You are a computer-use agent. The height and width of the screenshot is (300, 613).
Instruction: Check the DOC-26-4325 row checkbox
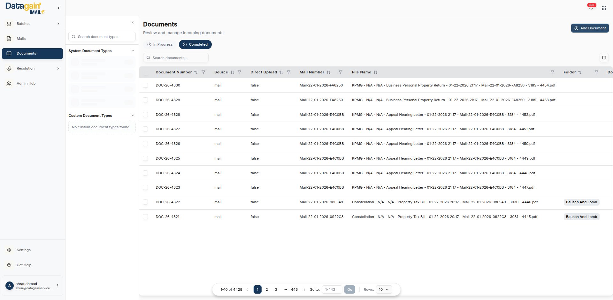point(145,158)
